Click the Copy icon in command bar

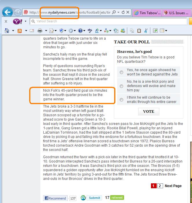132,31
